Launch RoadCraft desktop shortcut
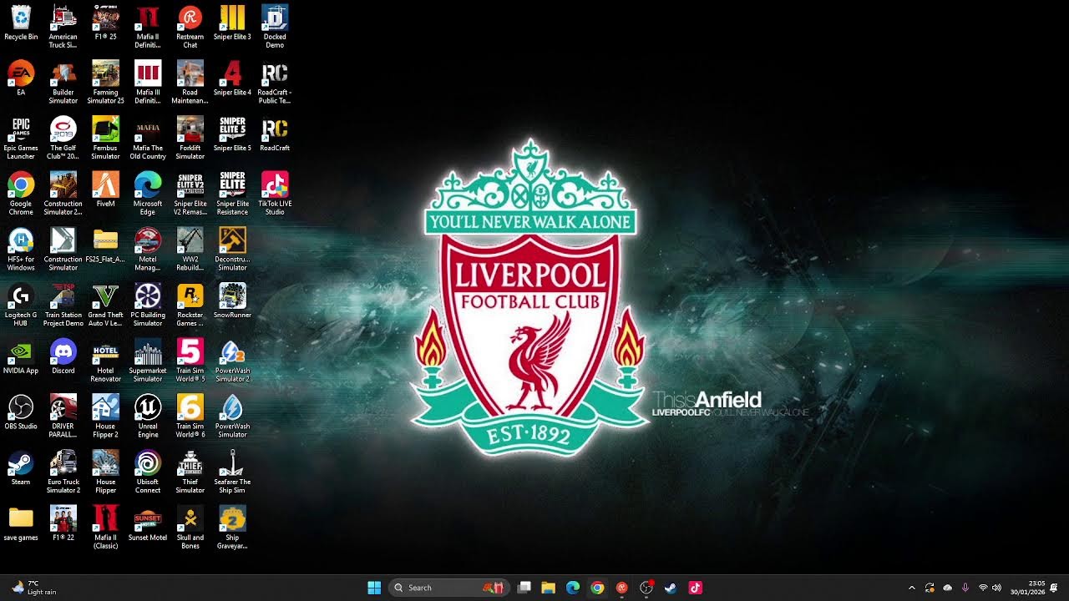 click(275, 134)
